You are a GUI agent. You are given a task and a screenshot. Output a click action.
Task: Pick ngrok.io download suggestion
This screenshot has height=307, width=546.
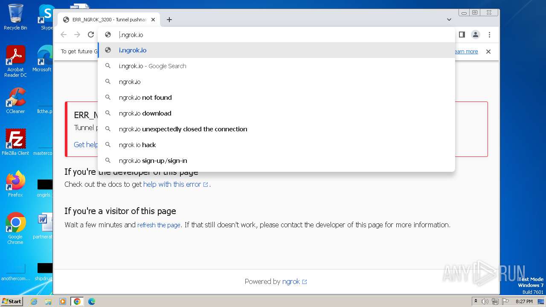276,113
